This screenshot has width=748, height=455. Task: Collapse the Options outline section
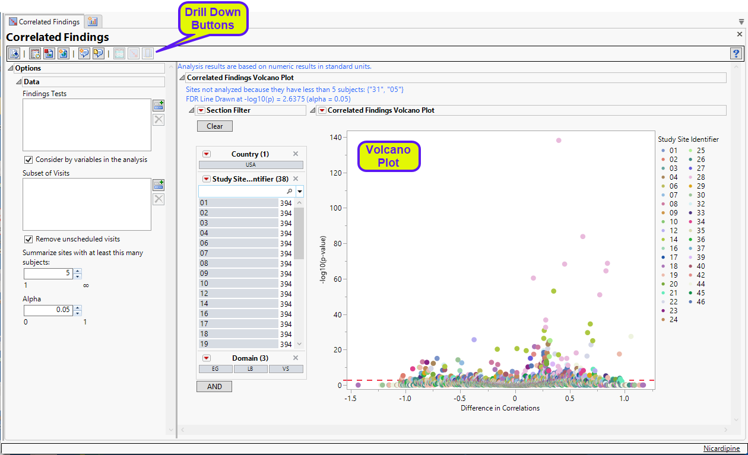pos(10,68)
